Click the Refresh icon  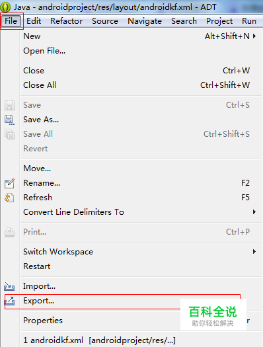pos(9,198)
